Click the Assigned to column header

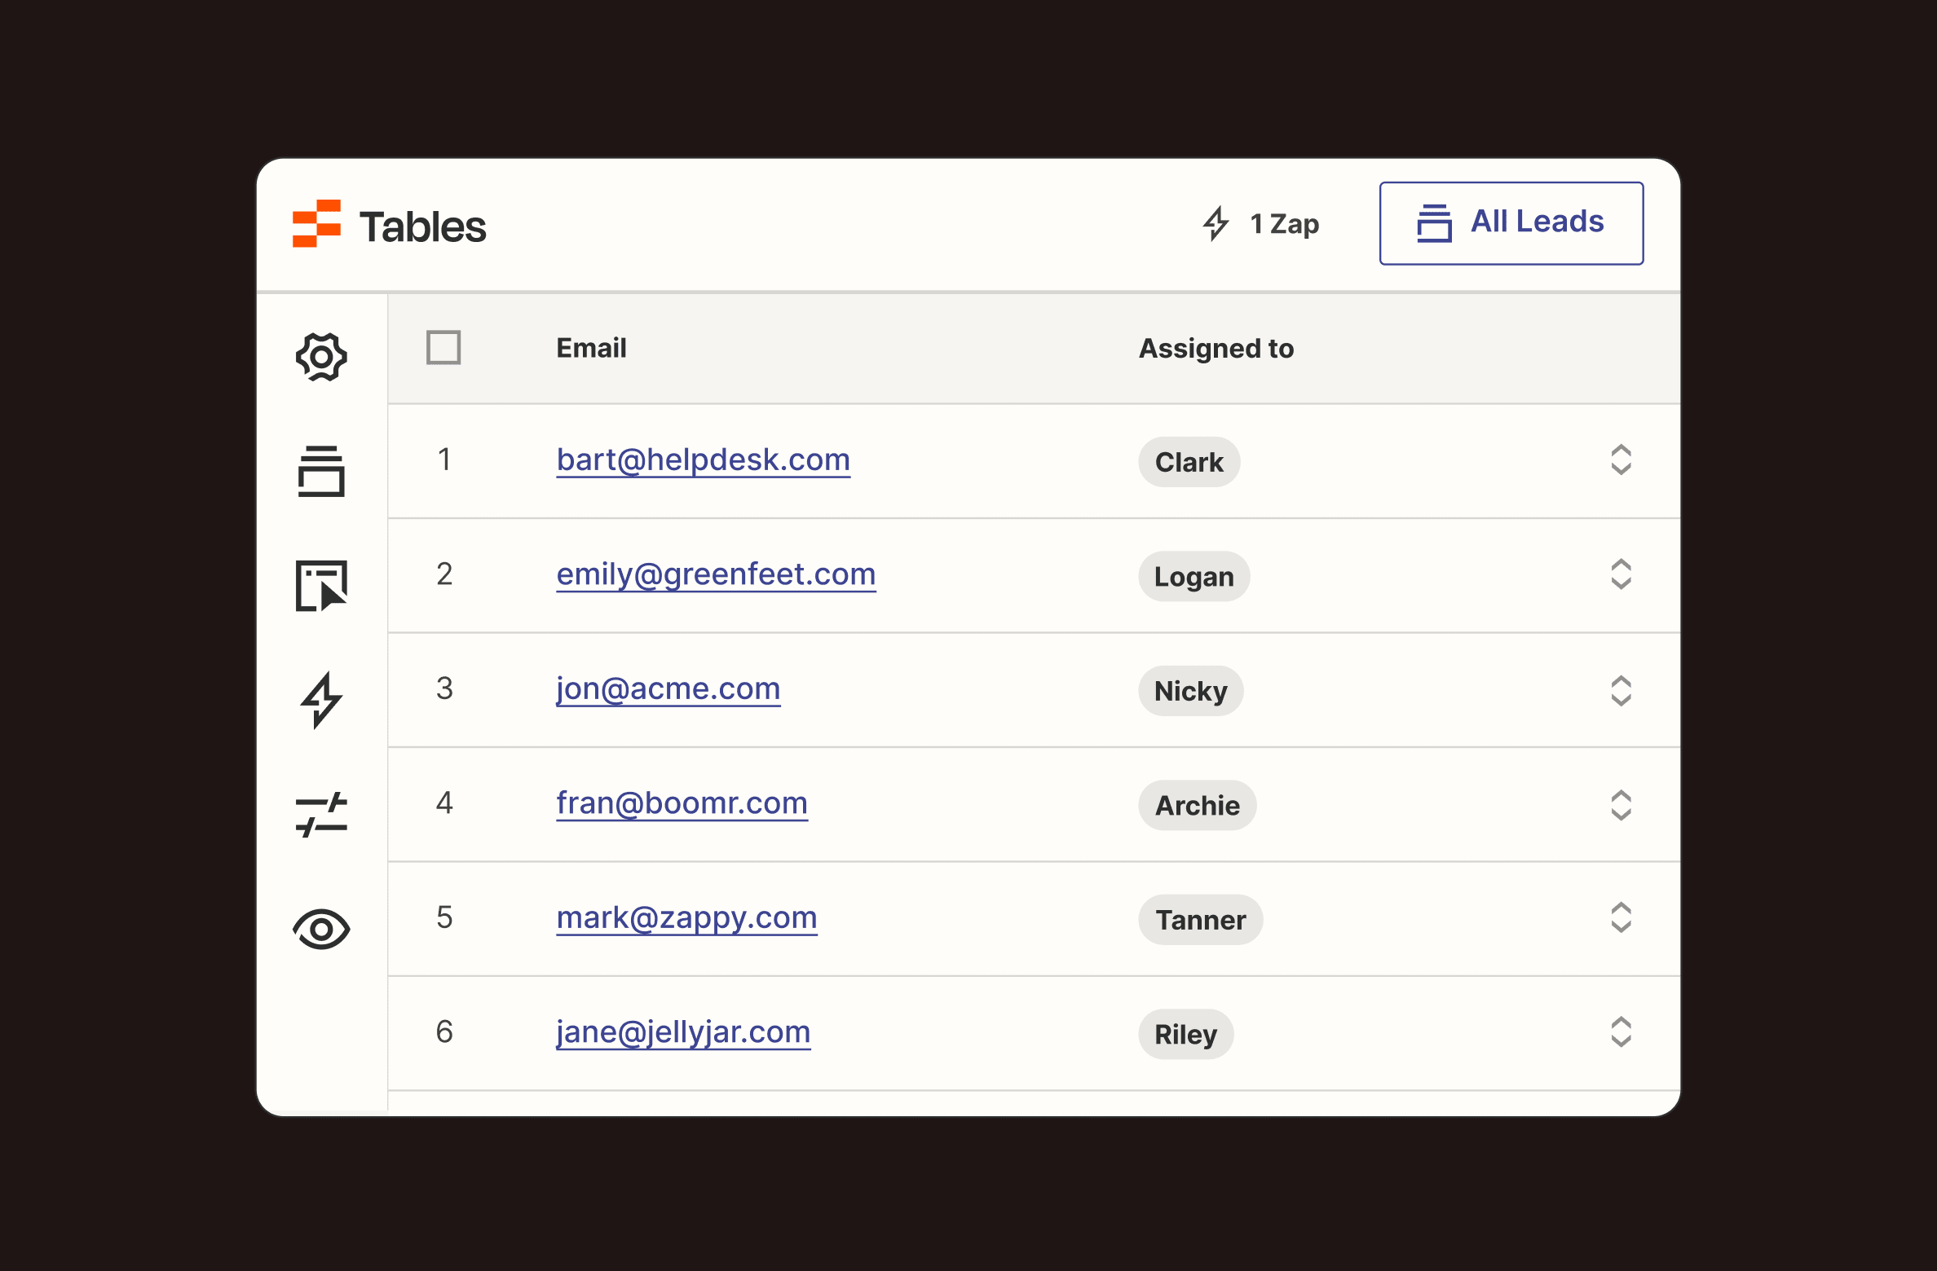[1216, 349]
